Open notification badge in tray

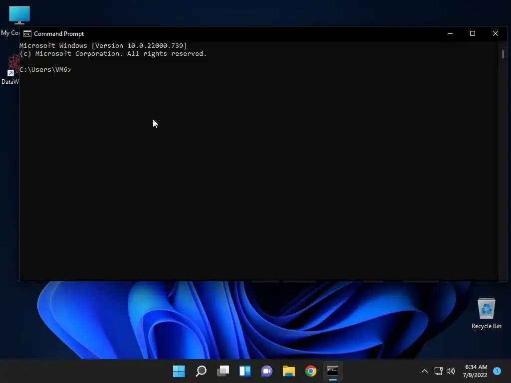point(497,371)
